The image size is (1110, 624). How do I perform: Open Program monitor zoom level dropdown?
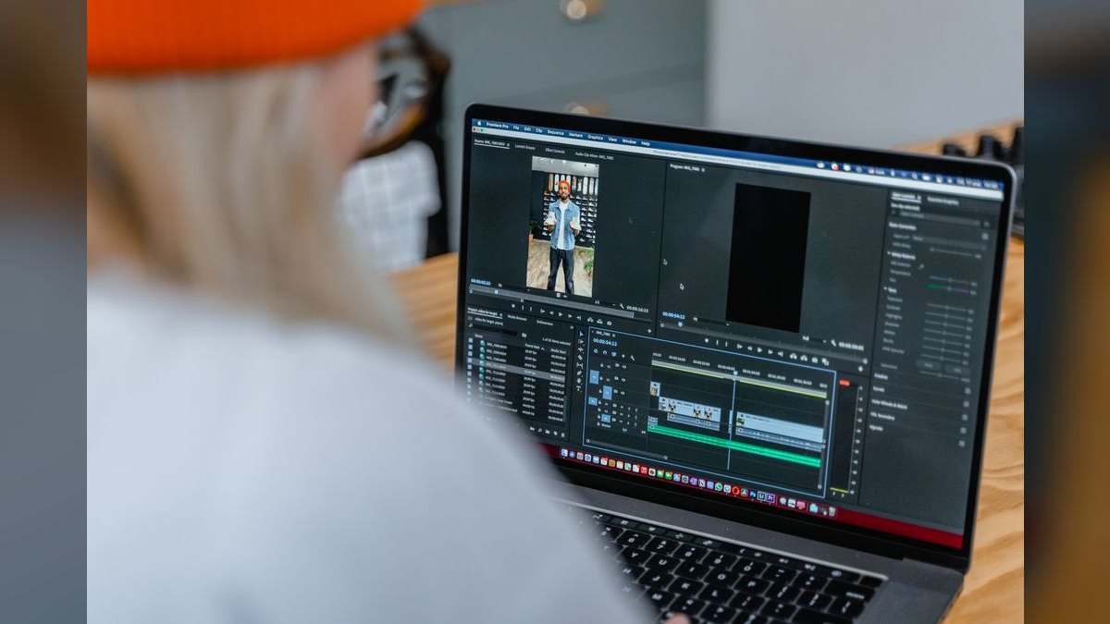(x=710, y=321)
